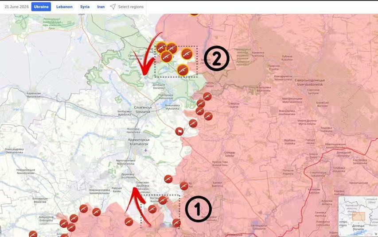Click the Oleksandrivka town label
Image resolution: width=378 pixels, height=237 pixels.
(15, 151)
